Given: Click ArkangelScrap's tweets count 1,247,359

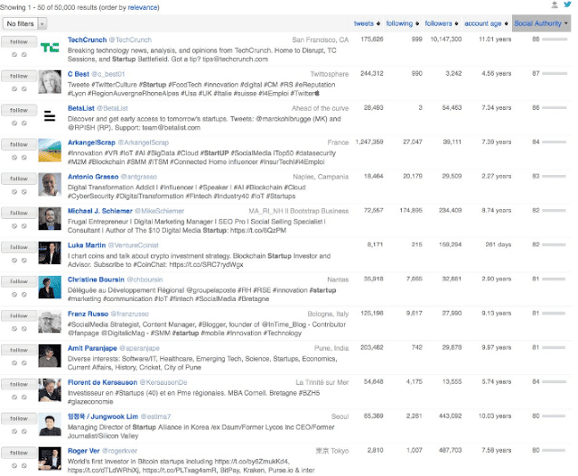Looking at the screenshot, I should tap(369, 142).
